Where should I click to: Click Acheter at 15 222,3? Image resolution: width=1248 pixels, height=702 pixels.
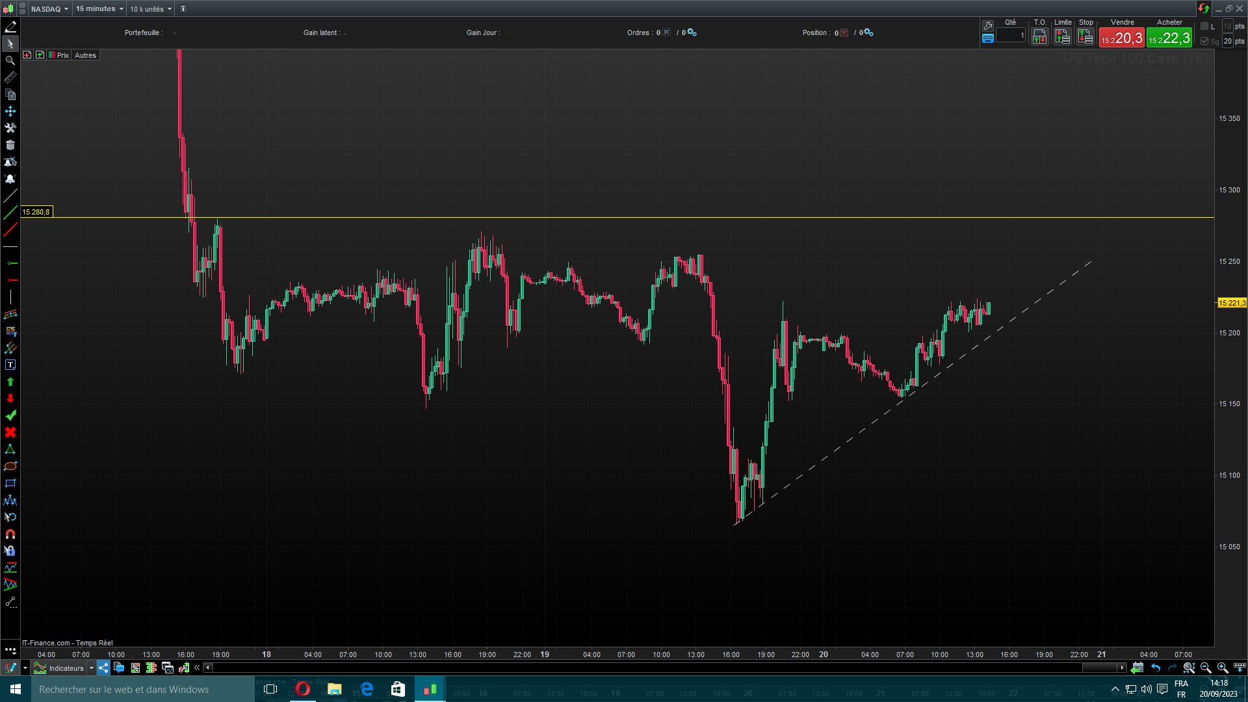pos(1169,38)
